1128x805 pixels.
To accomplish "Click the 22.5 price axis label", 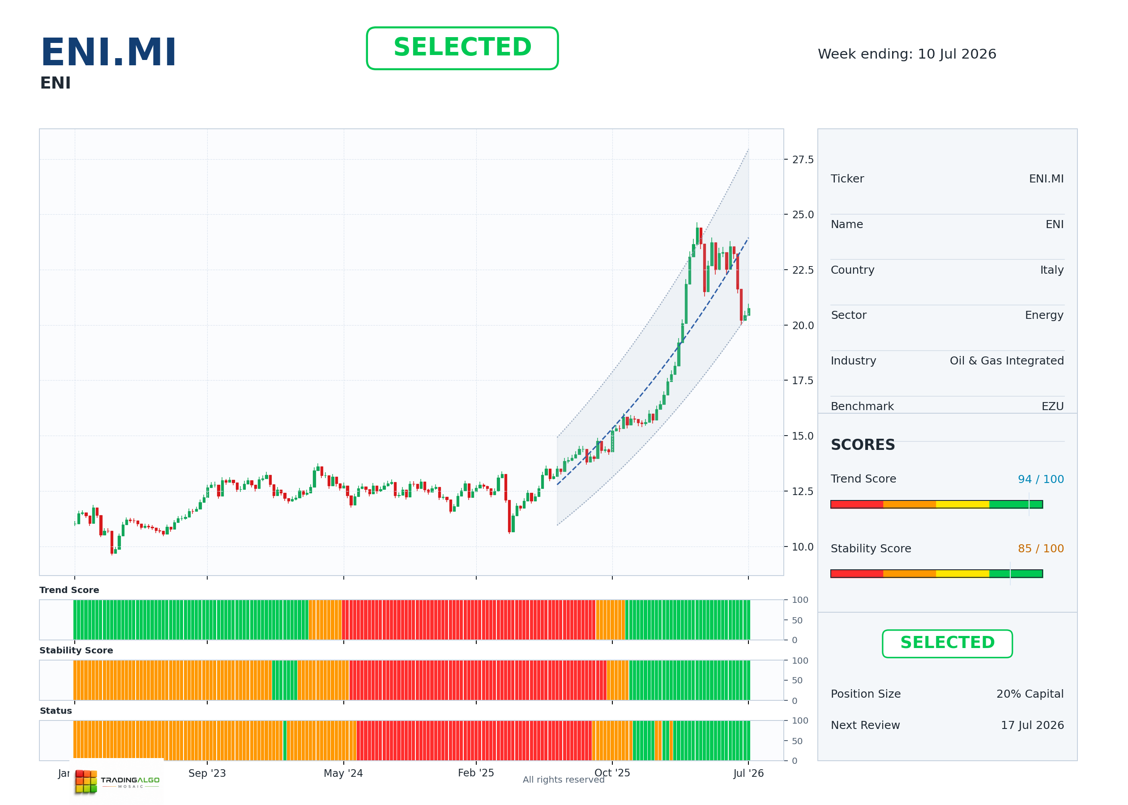I will [x=803, y=270].
